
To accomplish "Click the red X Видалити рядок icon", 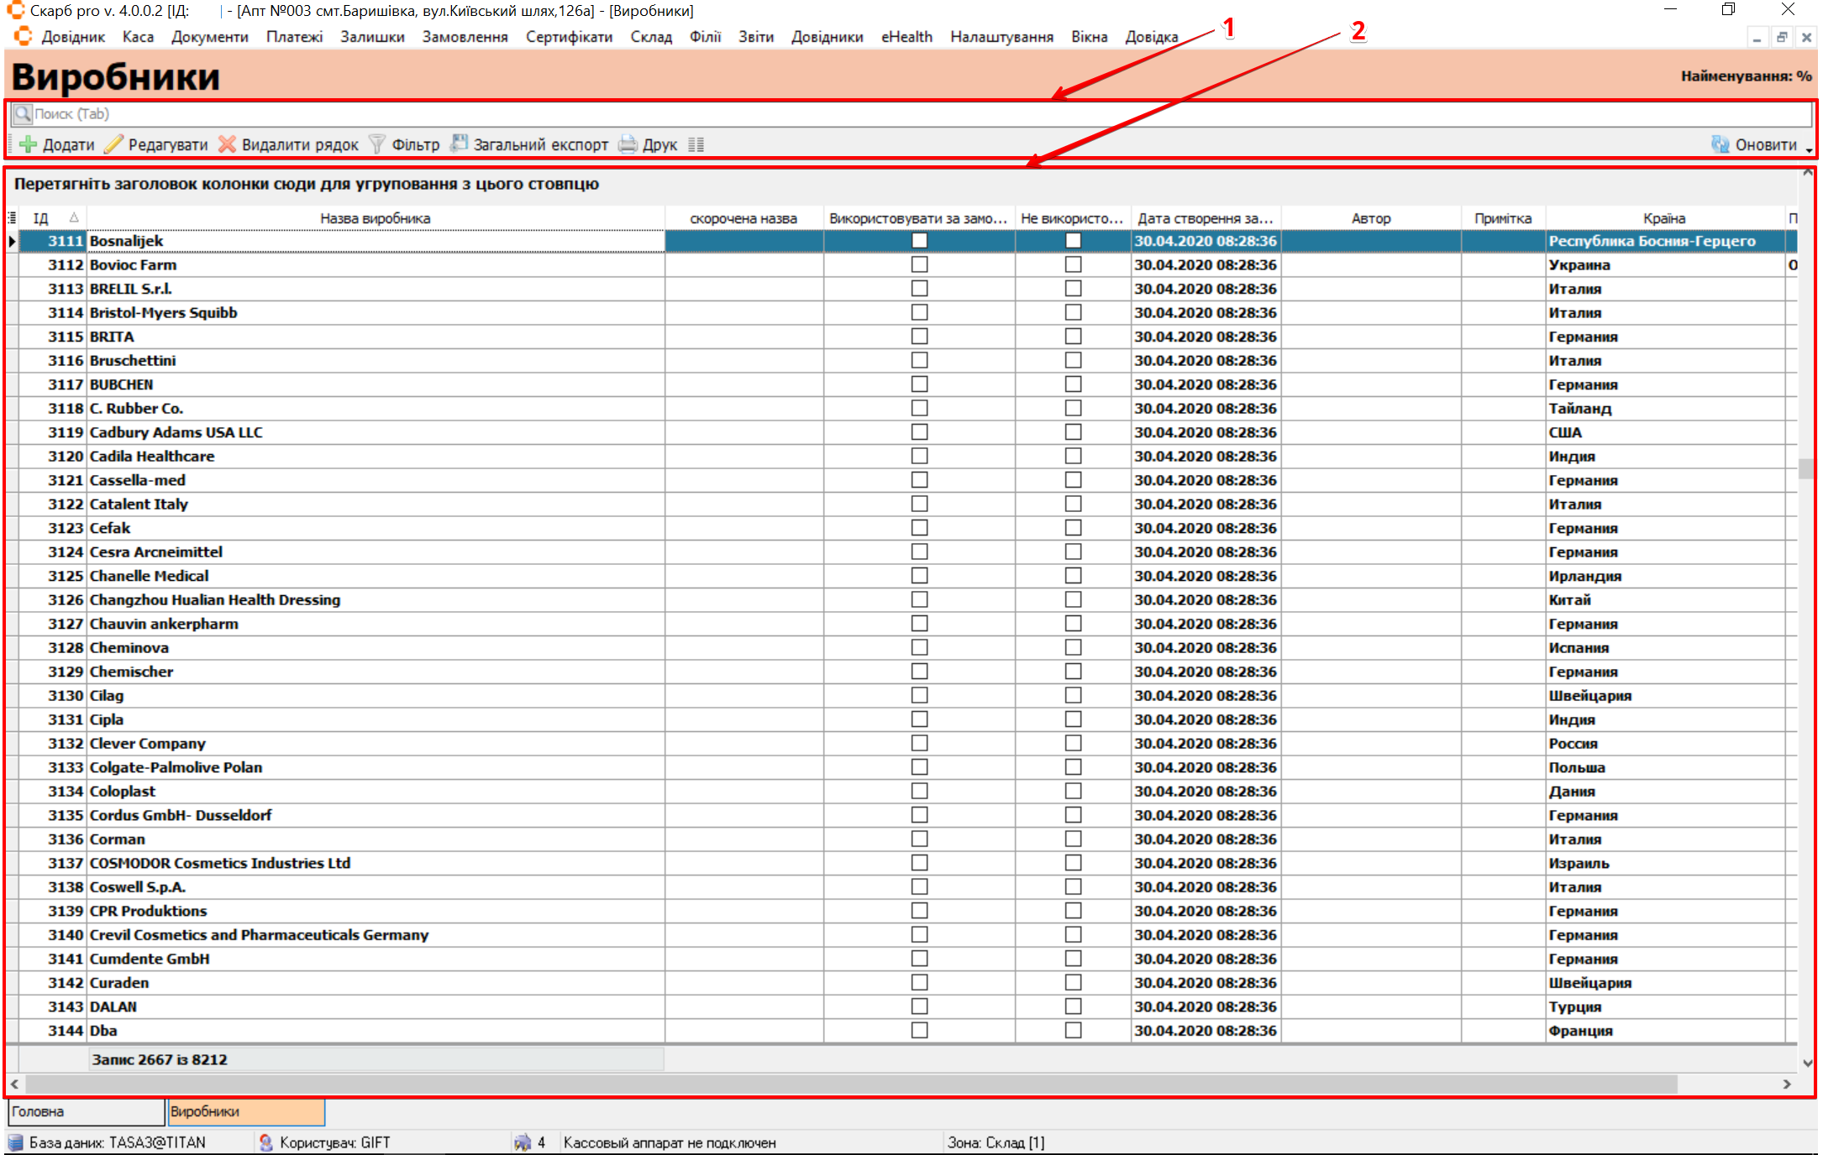I will 227,144.
